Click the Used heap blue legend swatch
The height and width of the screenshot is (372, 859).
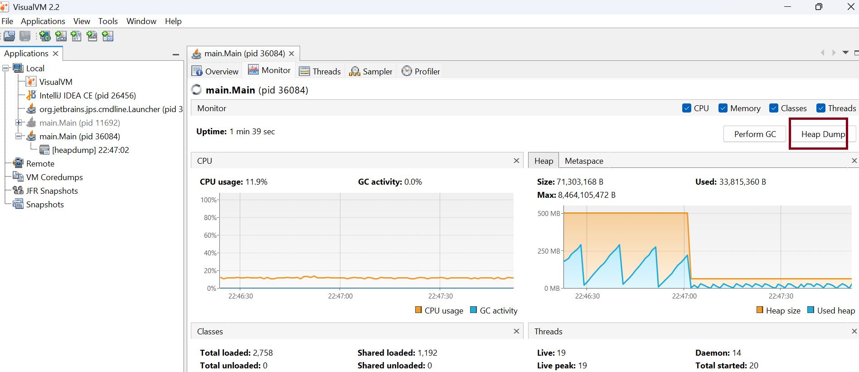tap(811, 310)
